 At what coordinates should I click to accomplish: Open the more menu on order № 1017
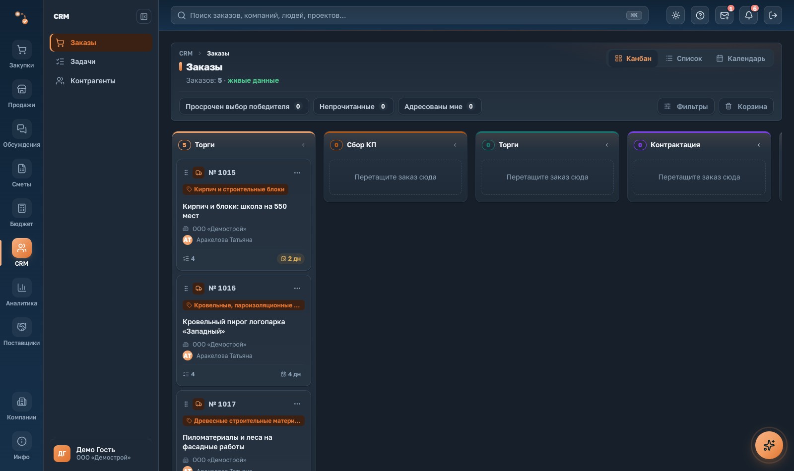(297, 404)
